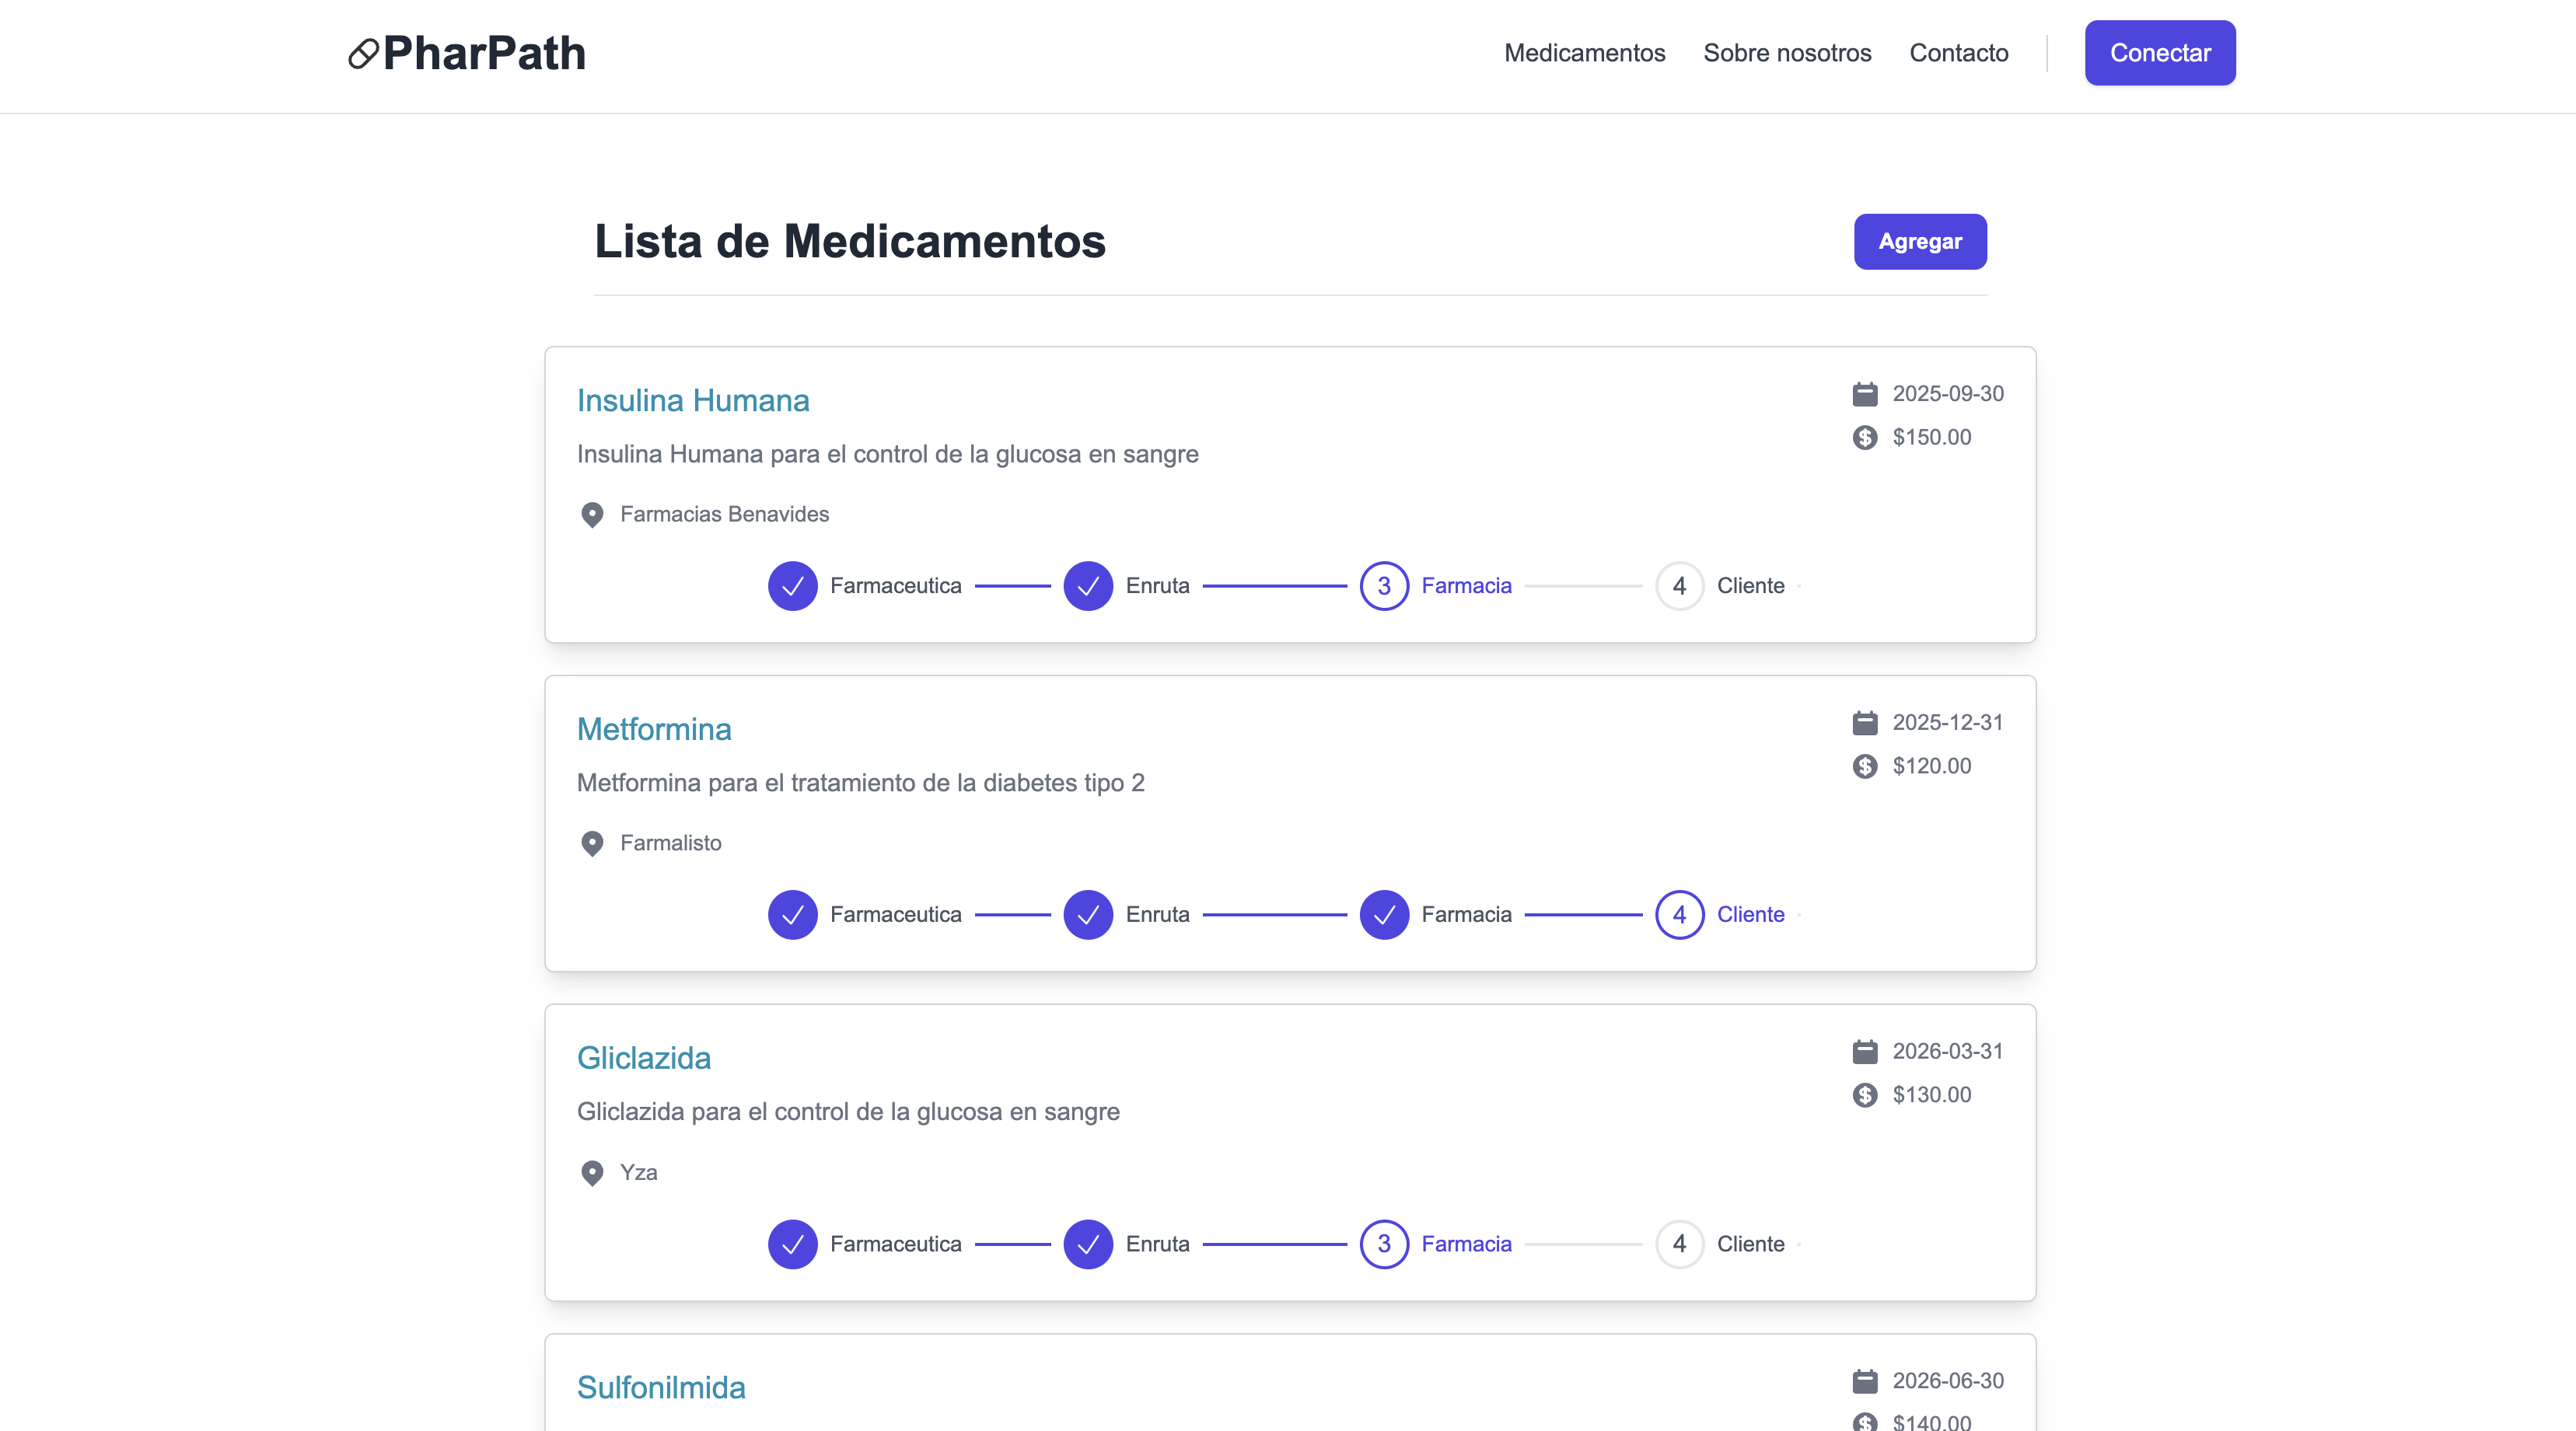Image resolution: width=2576 pixels, height=1431 pixels.
Task: Click the Agregar button
Action: [1920, 241]
